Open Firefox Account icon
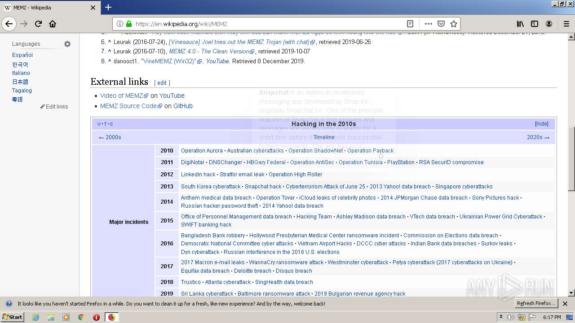Screen dimensions: 575x323 tap(549, 24)
